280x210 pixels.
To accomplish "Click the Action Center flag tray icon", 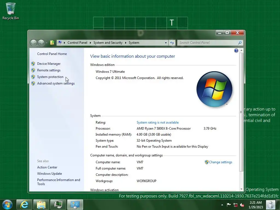I will 229,205.
